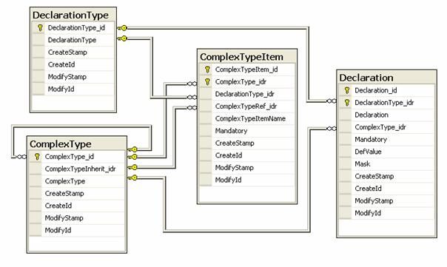447x267 pixels.
Task: Click the primary key icon beside ComplexType_id
Action: [37, 157]
